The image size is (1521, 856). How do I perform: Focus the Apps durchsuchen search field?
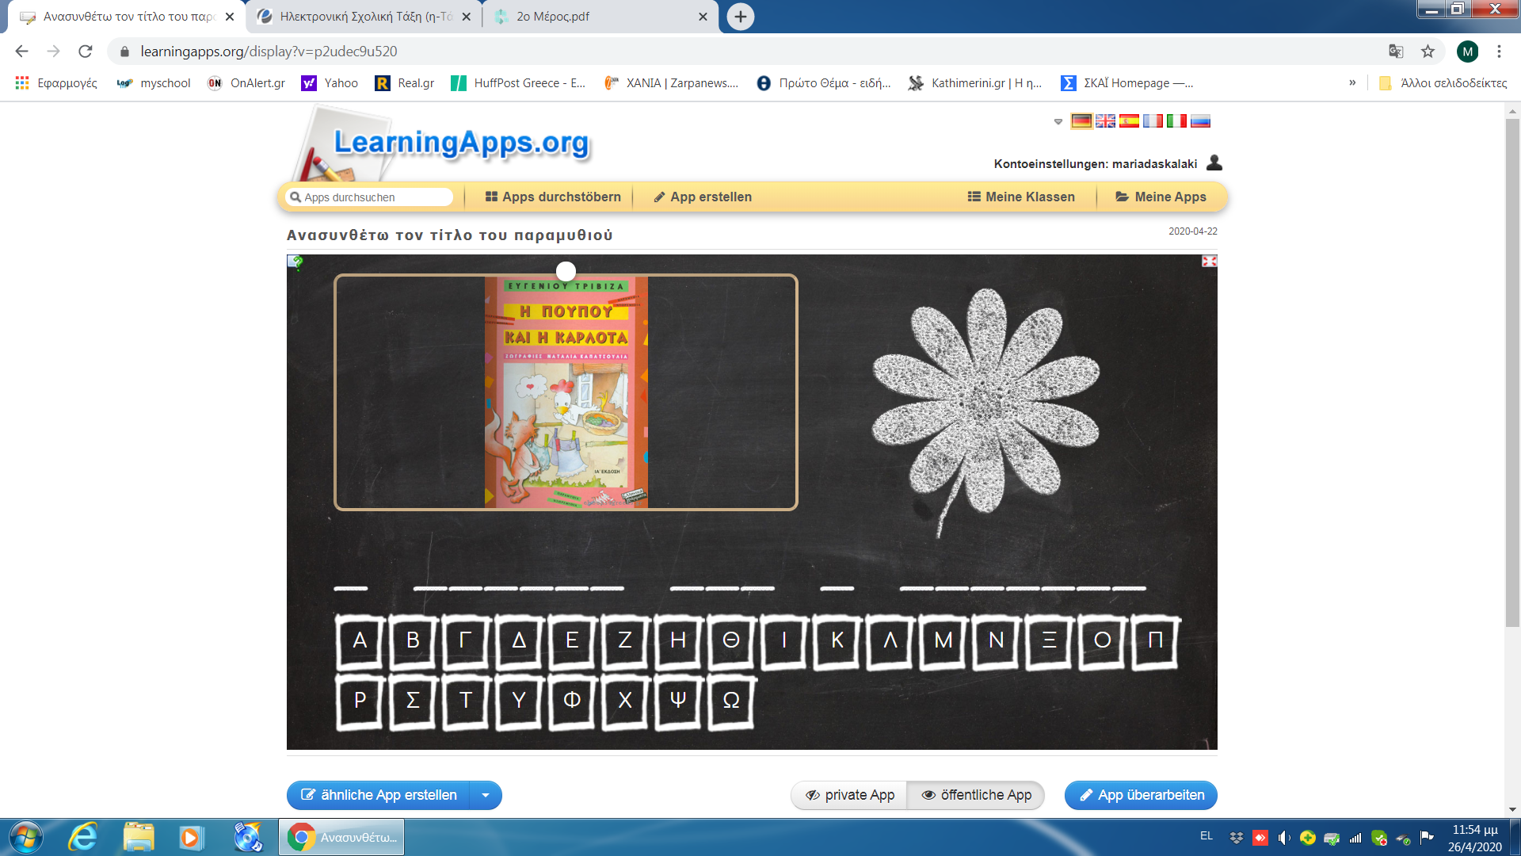371,197
